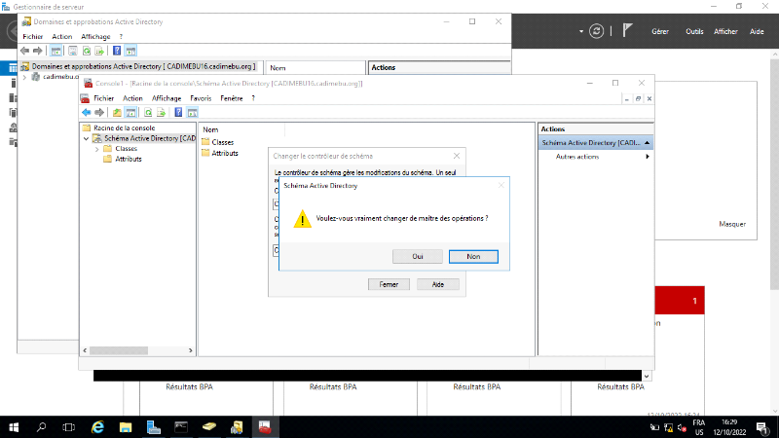Open Autres actions submenu arrow
Screen dimensions: 779x438
pos(648,157)
